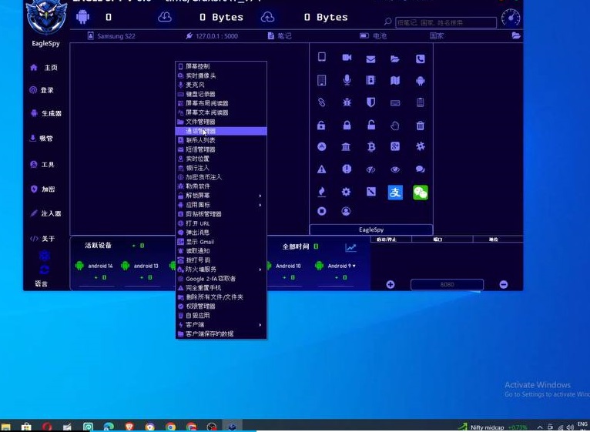Select the trash can icon in grid
The height and width of the screenshot is (432, 590).
coord(420,126)
